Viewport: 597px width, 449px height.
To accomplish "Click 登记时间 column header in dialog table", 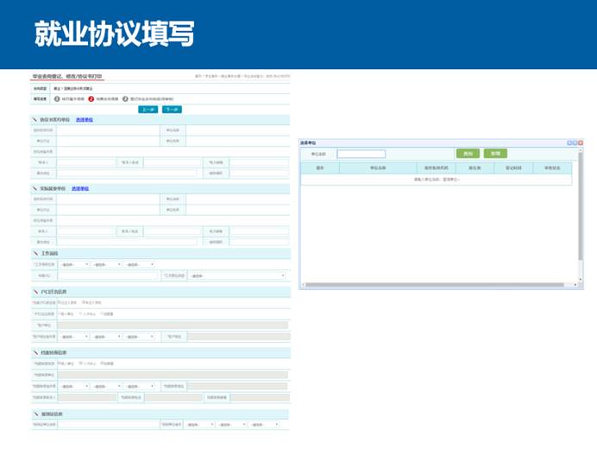I will point(512,168).
